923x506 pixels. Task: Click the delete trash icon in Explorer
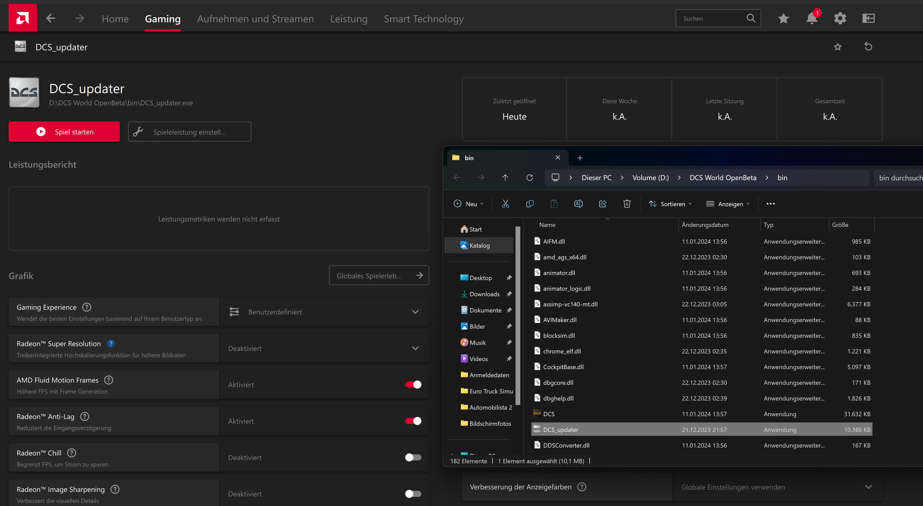[x=627, y=204]
